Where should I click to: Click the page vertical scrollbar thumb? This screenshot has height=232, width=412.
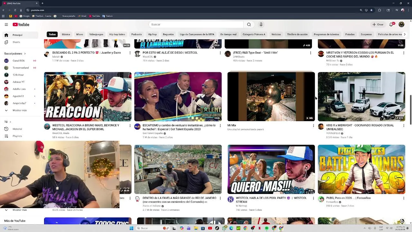coord(410,110)
